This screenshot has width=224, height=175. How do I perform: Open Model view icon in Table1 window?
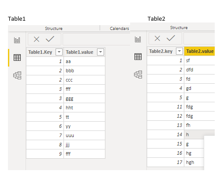[x=17, y=75]
